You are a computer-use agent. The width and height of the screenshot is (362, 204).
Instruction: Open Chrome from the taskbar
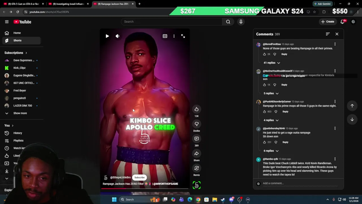point(198,199)
